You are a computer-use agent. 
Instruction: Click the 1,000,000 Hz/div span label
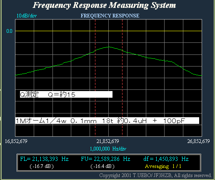pyautogui.click(x=108, y=149)
